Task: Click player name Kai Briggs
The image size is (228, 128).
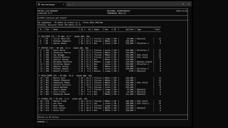Action: click(59, 55)
